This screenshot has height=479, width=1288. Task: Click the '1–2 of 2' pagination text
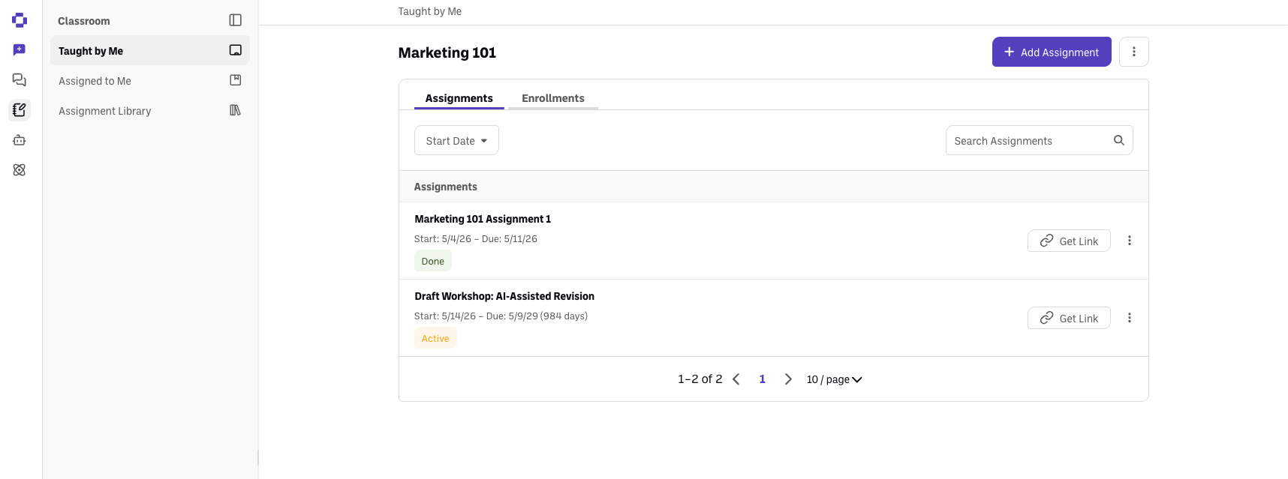click(700, 379)
